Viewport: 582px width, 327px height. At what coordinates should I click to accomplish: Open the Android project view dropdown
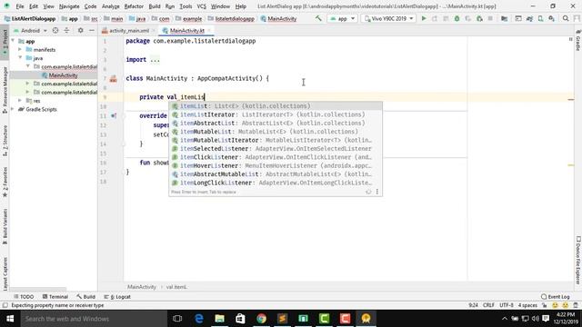(30, 30)
